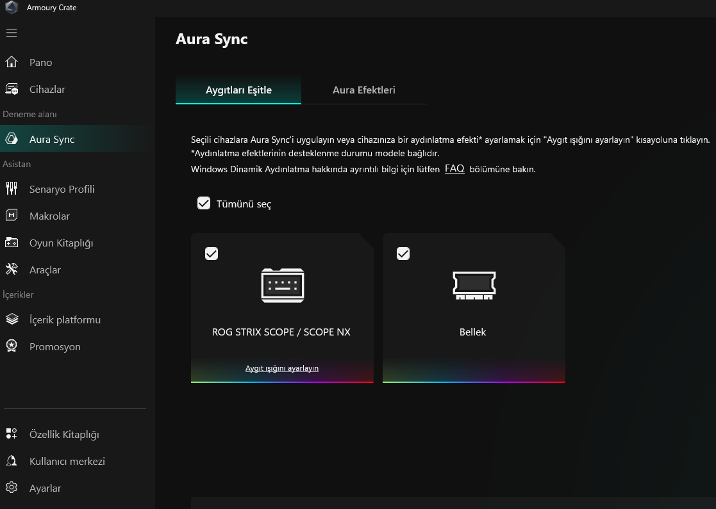
Task: Open Cihazlar from the sidebar
Action: [x=78, y=89]
